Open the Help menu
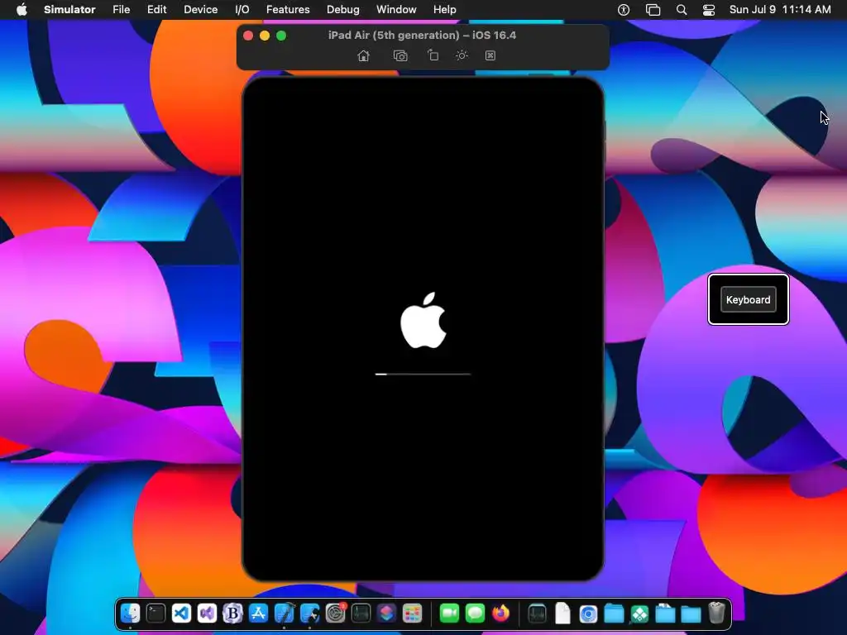 (444, 10)
